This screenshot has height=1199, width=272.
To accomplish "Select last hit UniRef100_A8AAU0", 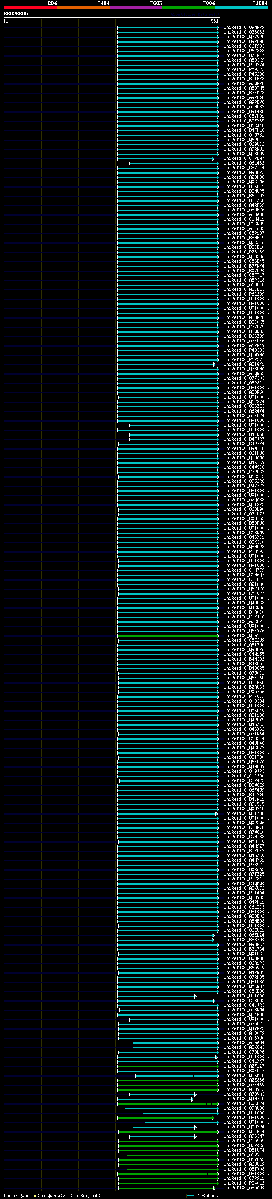I will coord(244,1188).
